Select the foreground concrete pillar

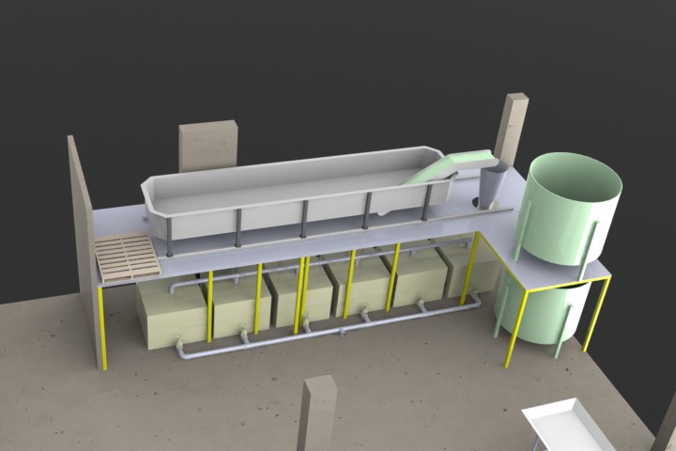pyautogui.click(x=317, y=413)
